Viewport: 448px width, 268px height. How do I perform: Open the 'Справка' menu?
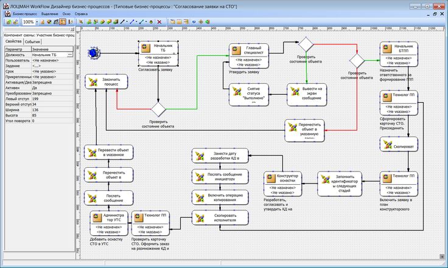pos(81,14)
